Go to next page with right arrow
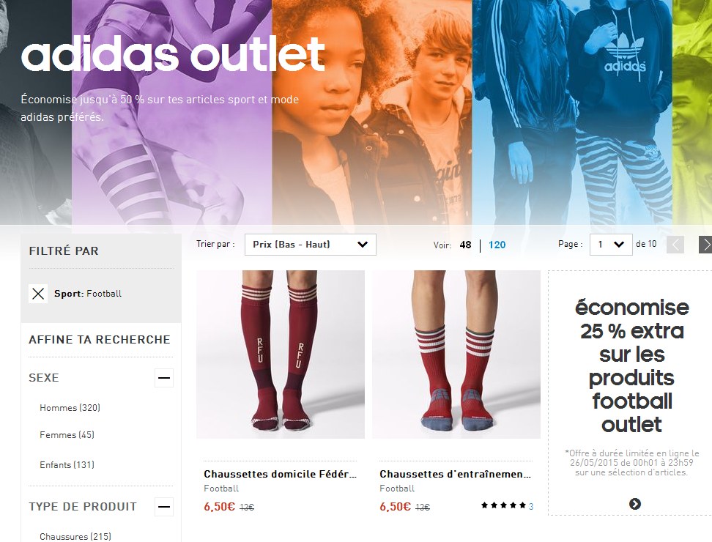The image size is (712, 542). click(x=705, y=245)
